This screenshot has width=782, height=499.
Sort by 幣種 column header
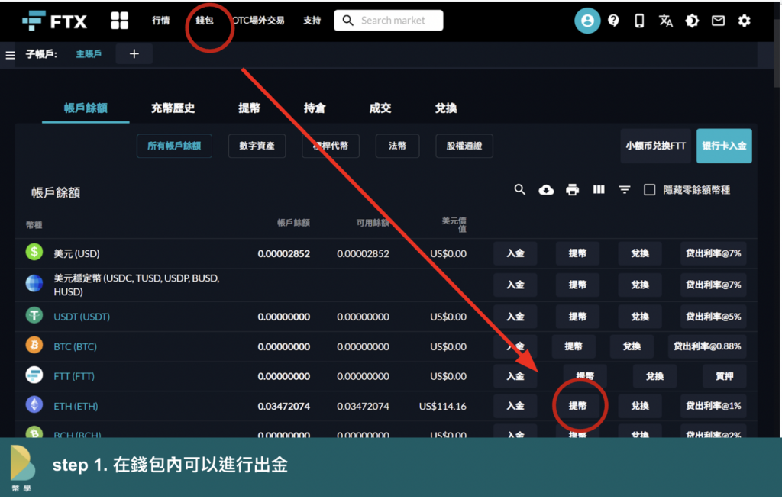pos(34,225)
